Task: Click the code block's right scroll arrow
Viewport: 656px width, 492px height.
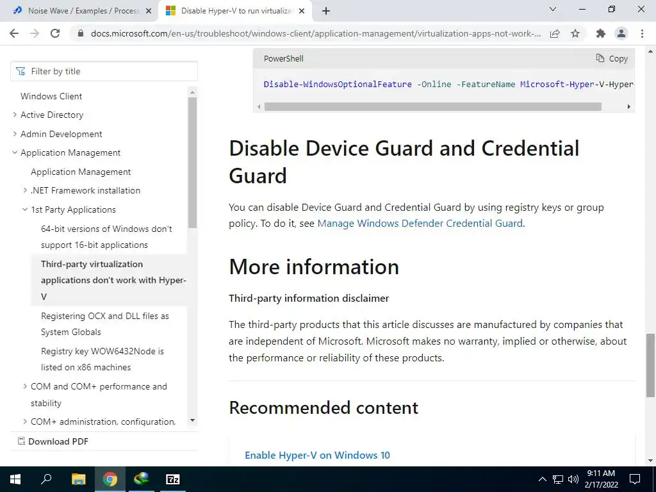Action: point(628,107)
